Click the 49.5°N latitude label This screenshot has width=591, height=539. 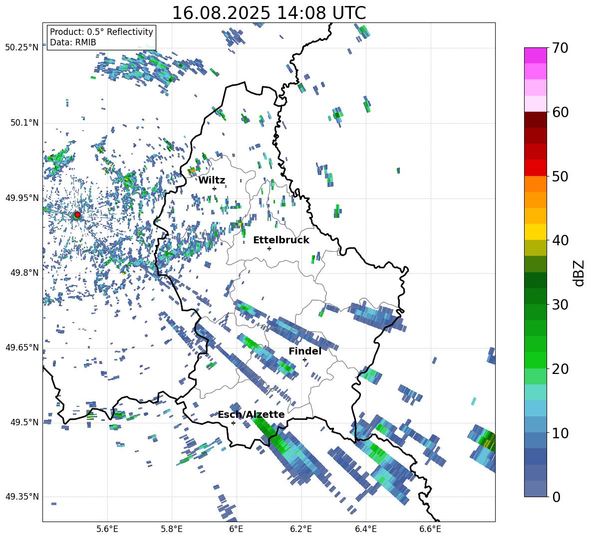(x=24, y=422)
